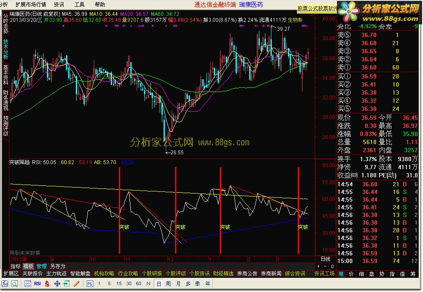The image size is (423, 292).
Task: Switch to 15-minute period
Action: tap(119, 283)
